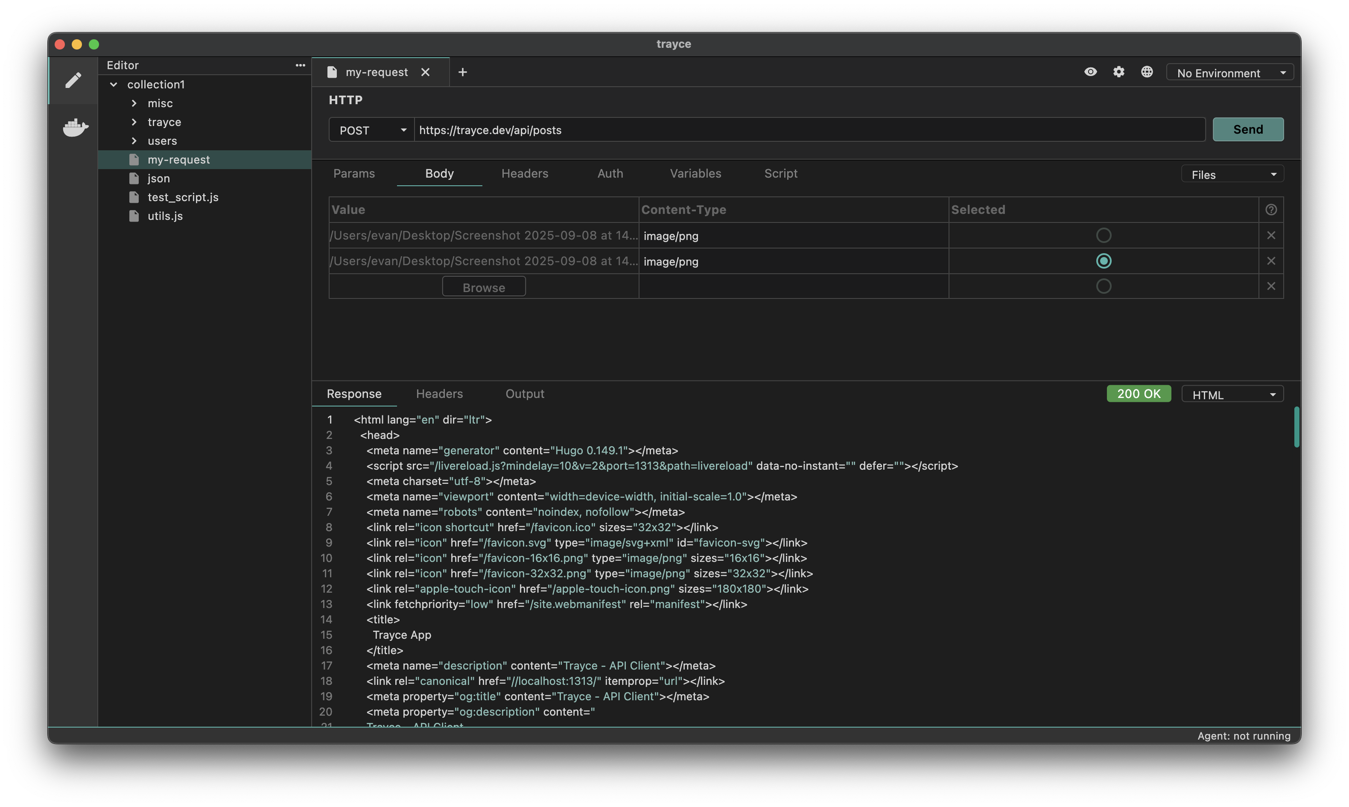Close the my-request tab

[x=426, y=72]
